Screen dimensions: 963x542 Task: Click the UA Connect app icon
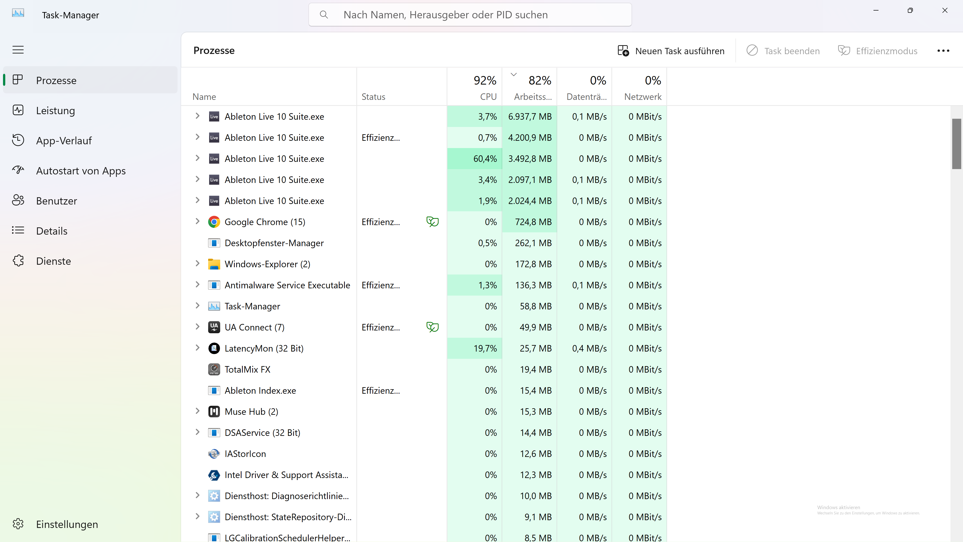pyautogui.click(x=214, y=327)
